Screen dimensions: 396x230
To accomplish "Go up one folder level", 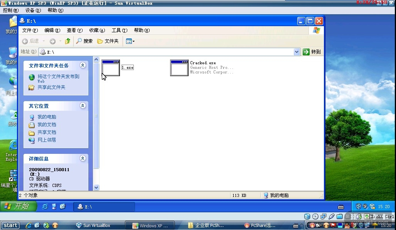I will pyautogui.click(x=67, y=41).
